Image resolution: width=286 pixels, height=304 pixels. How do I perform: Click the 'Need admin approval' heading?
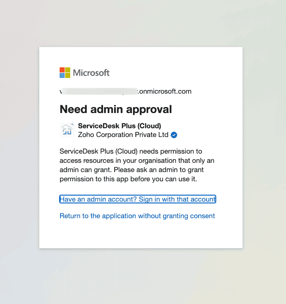(x=116, y=109)
